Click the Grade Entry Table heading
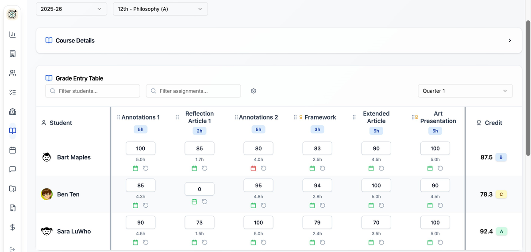The width and height of the screenshot is (531, 252). 79,78
